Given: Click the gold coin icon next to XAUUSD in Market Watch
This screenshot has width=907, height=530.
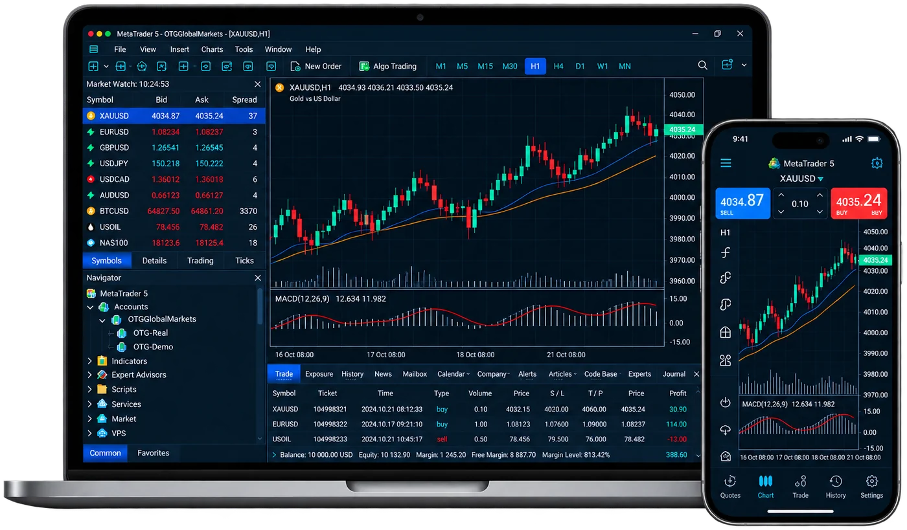Looking at the screenshot, I should [91, 116].
